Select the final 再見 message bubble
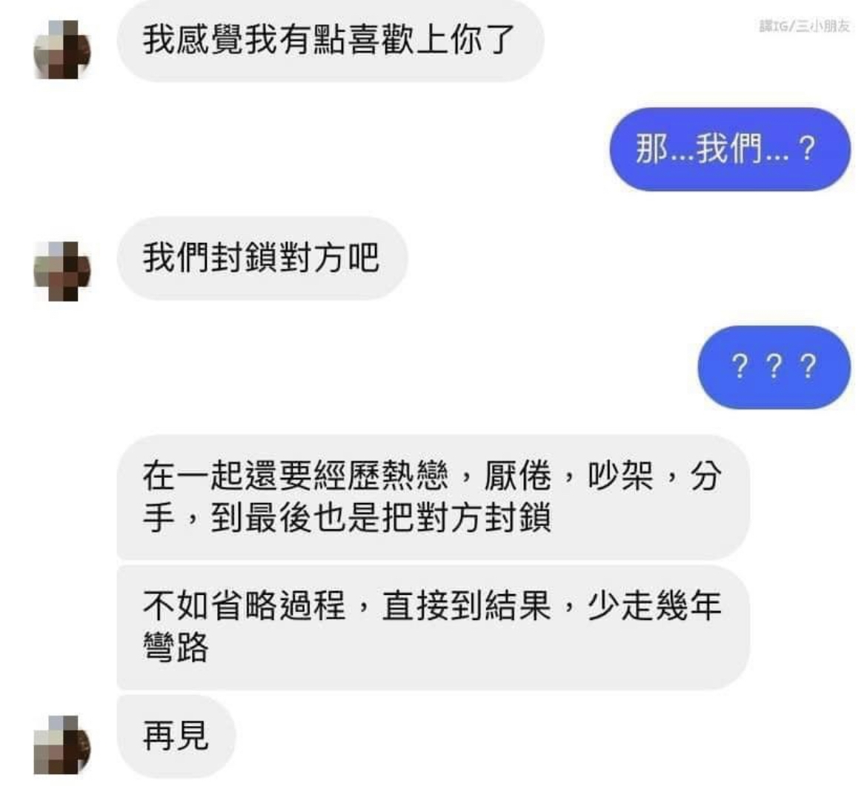The width and height of the screenshot is (867, 786). pos(176,736)
